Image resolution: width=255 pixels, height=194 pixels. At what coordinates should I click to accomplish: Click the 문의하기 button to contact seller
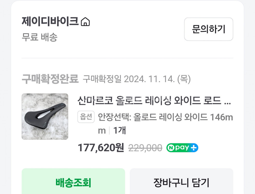209,29
